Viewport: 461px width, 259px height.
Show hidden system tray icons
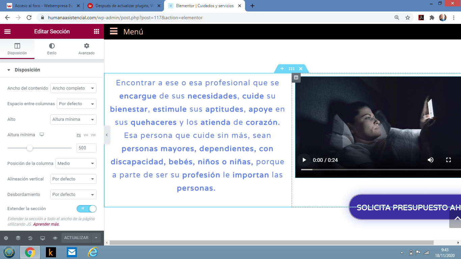click(402, 253)
